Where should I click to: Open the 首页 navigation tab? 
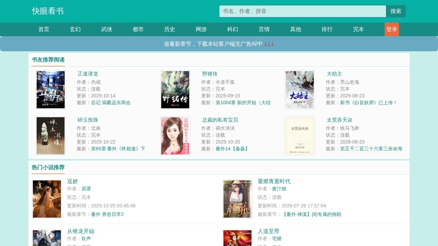pos(44,29)
